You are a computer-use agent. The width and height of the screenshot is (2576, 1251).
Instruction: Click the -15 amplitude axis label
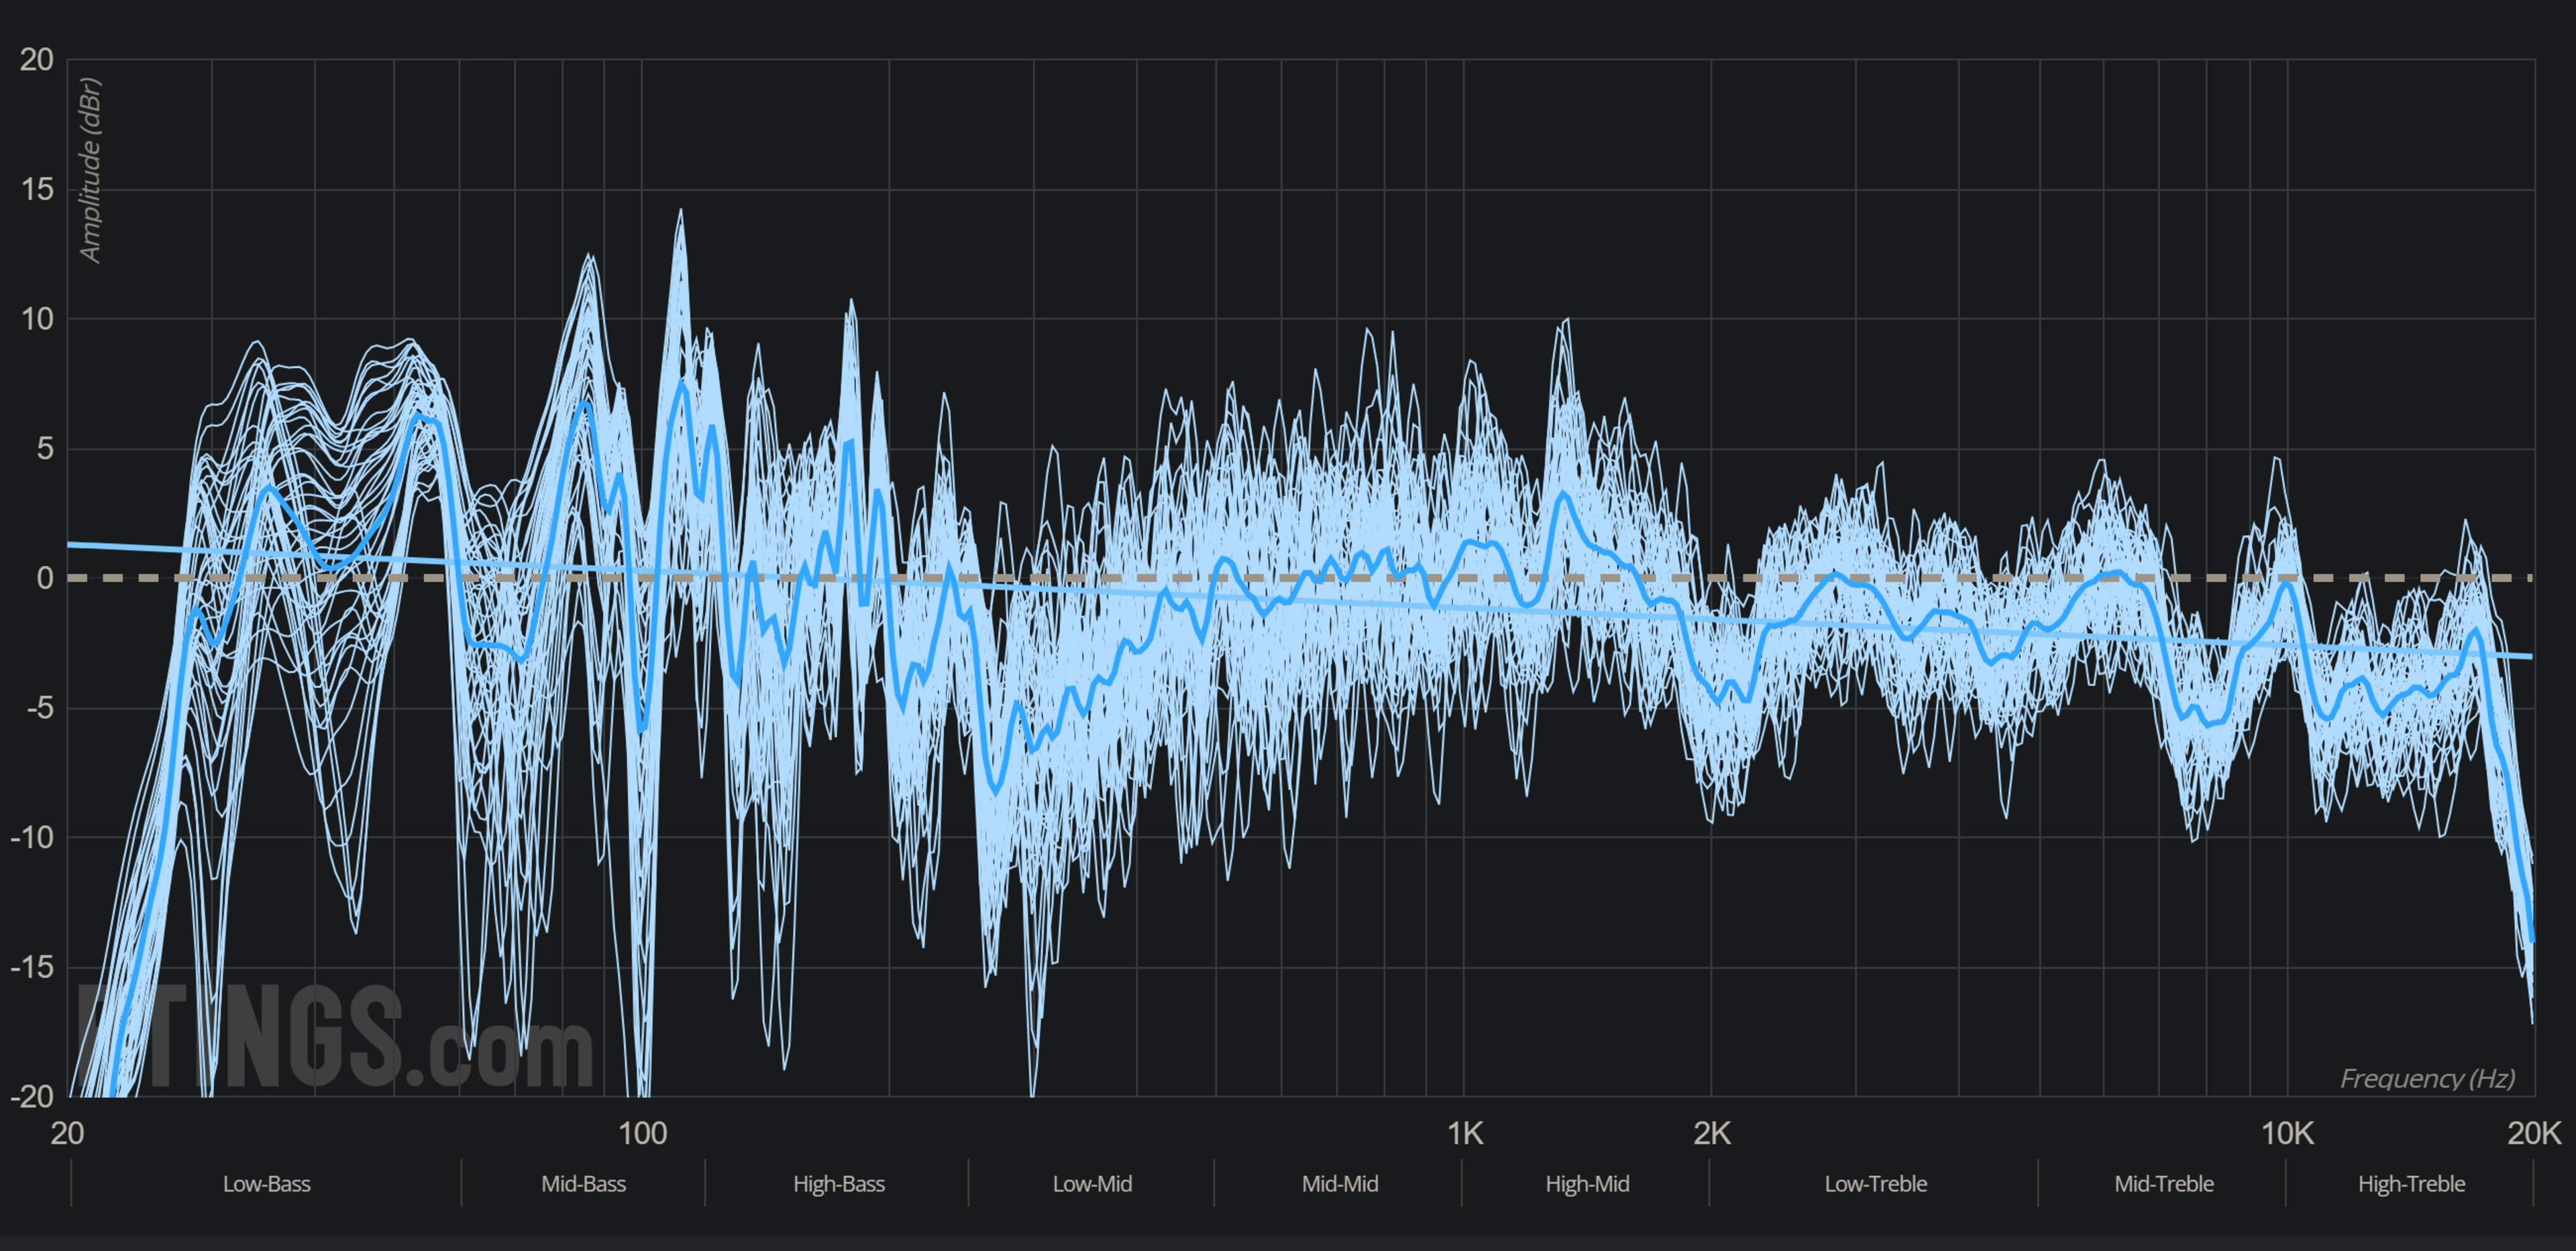pyautogui.click(x=32, y=966)
